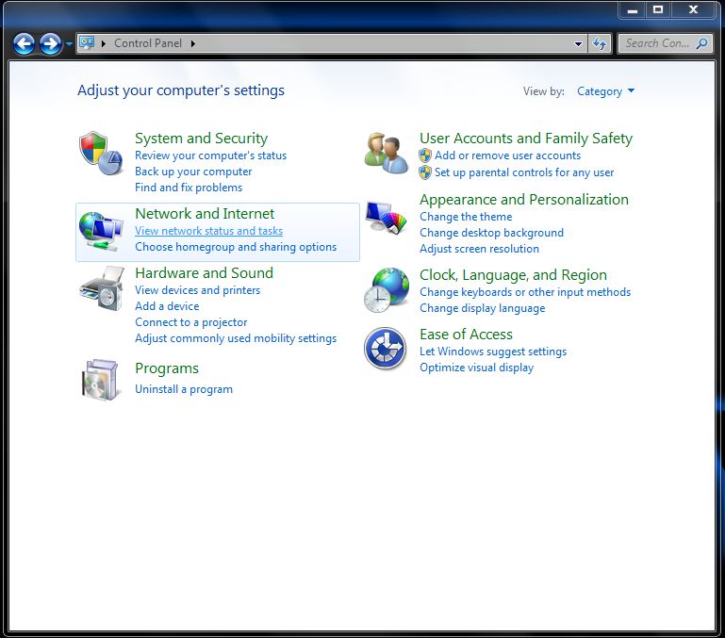The width and height of the screenshot is (725, 638).
Task: Click Set up parental controls for any user
Action: click(x=524, y=172)
